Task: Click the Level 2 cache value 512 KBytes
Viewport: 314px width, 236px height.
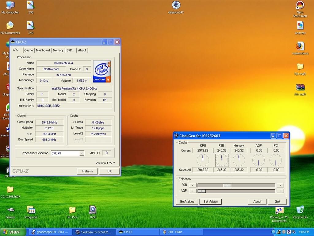Action: tap(98, 134)
